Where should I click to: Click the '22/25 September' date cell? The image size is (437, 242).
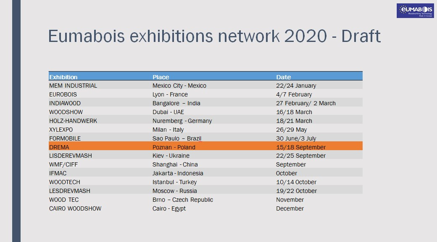click(x=301, y=156)
